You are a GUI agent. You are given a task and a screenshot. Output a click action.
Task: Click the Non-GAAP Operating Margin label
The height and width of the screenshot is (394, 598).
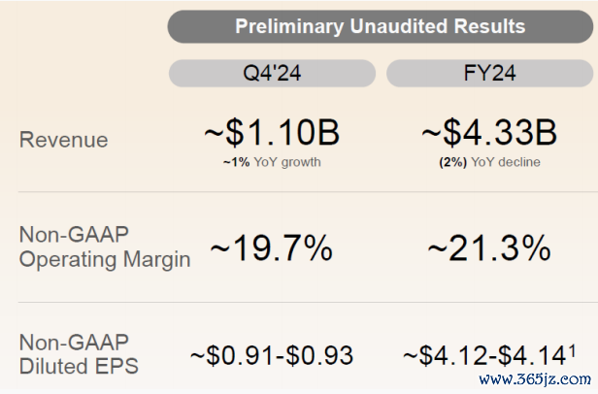(x=105, y=246)
